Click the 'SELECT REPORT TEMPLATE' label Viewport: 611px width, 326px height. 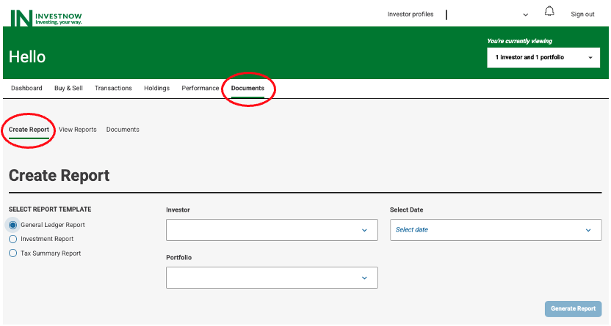pyautogui.click(x=50, y=210)
